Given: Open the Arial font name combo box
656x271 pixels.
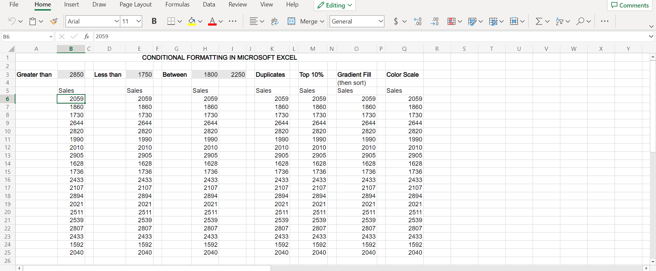Looking at the screenshot, I should click(x=93, y=21).
